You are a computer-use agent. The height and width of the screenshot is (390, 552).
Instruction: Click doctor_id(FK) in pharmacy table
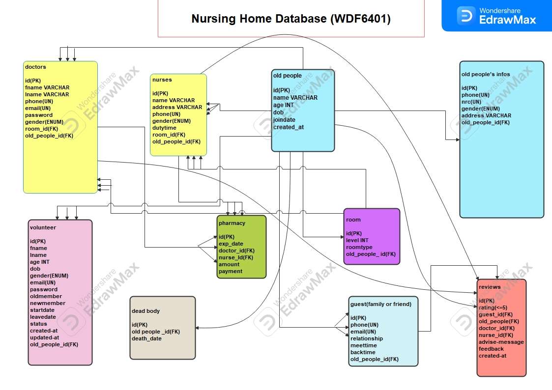click(236, 251)
